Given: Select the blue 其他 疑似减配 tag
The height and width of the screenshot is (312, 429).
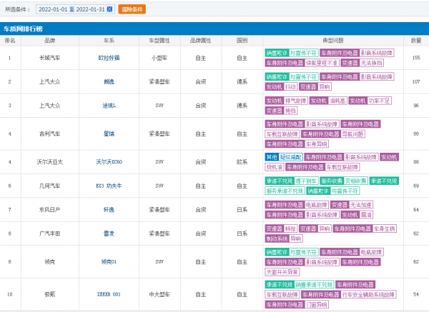Looking at the screenshot, I should [x=284, y=157].
